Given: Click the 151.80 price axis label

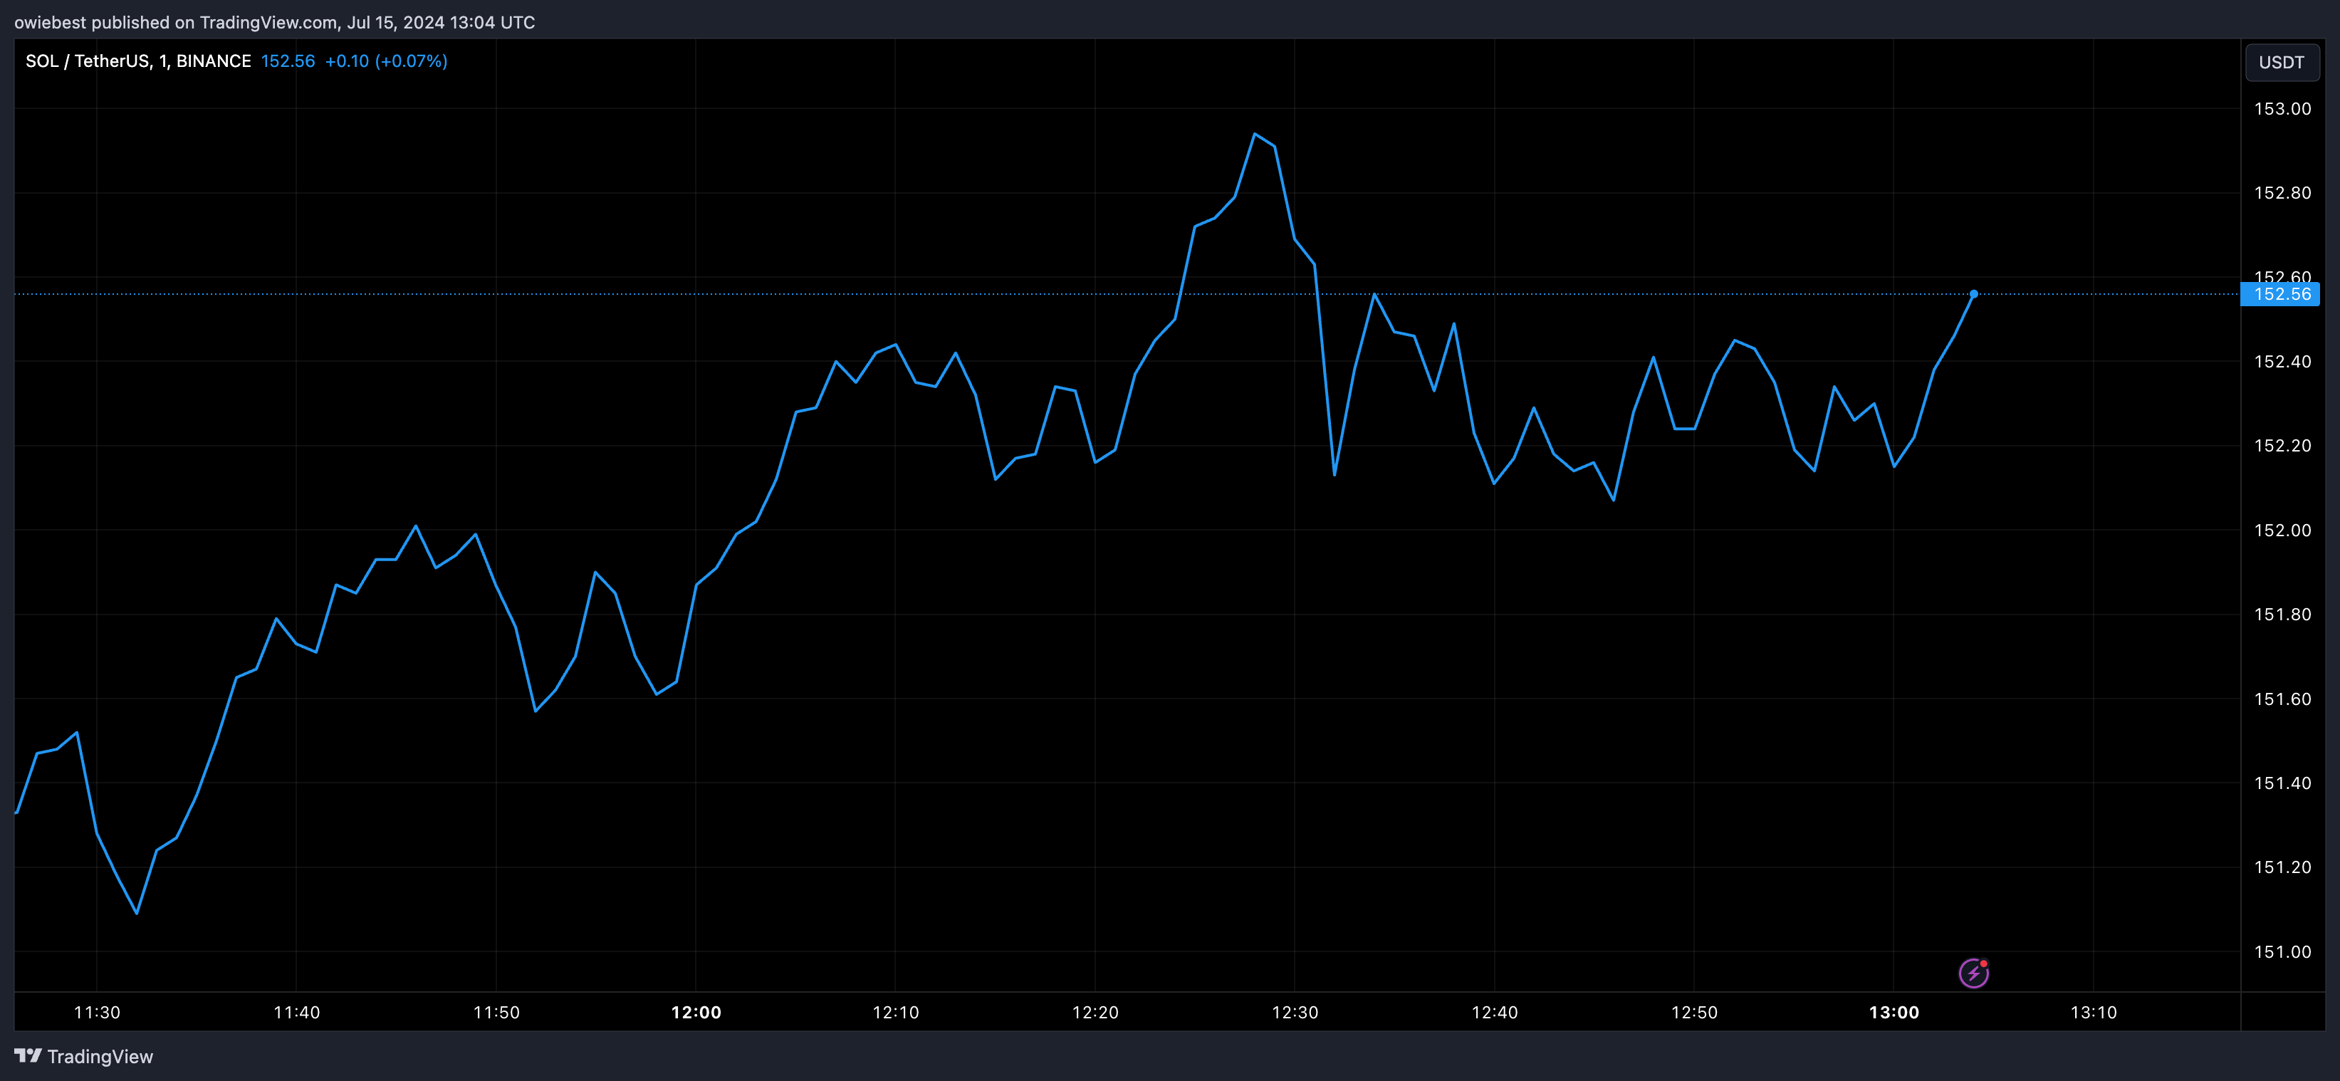Looking at the screenshot, I should [x=2282, y=614].
